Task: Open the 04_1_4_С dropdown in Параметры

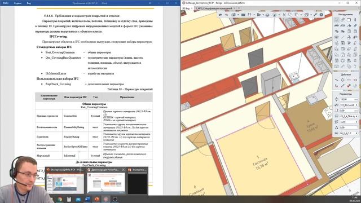Action: pyautogui.click(x=349, y=133)
